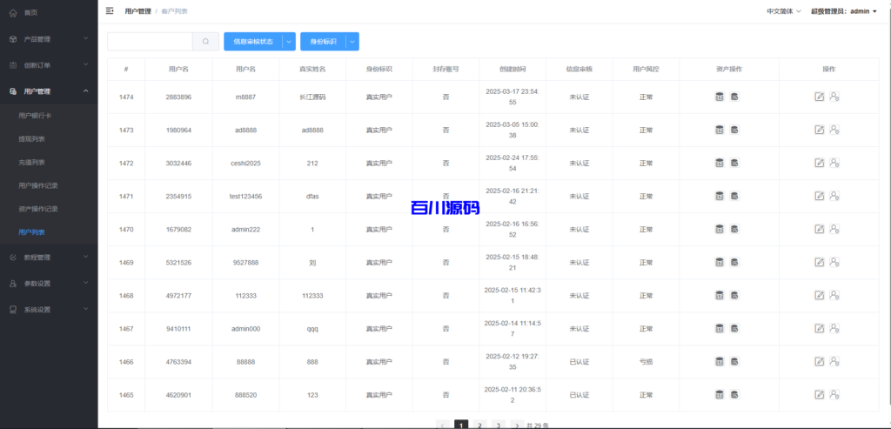Toggle the sidebar collapse icon
The width and height of the screenshot is (891, 429).
click(x=110, y=10)
